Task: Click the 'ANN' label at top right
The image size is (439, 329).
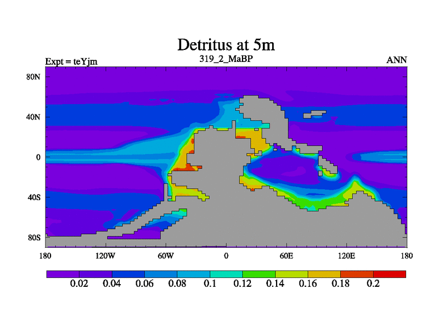Action: click(x=397, y=60)
